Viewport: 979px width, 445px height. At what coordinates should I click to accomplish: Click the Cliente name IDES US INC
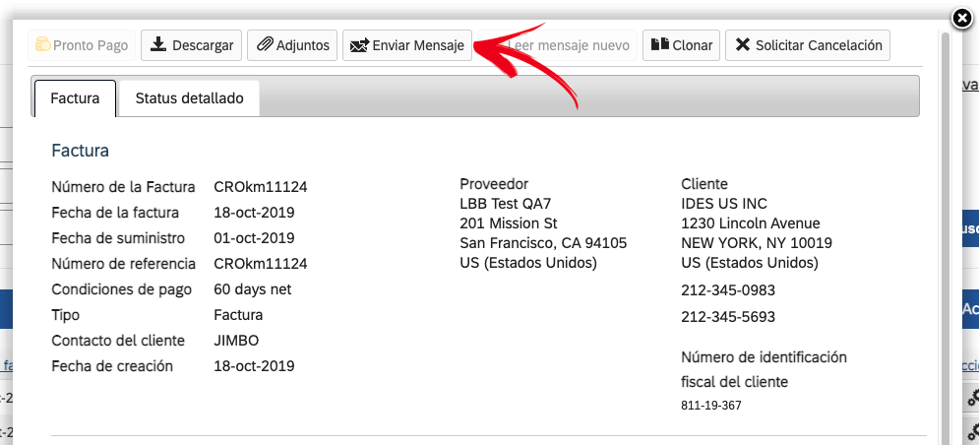tap(723, 204)
